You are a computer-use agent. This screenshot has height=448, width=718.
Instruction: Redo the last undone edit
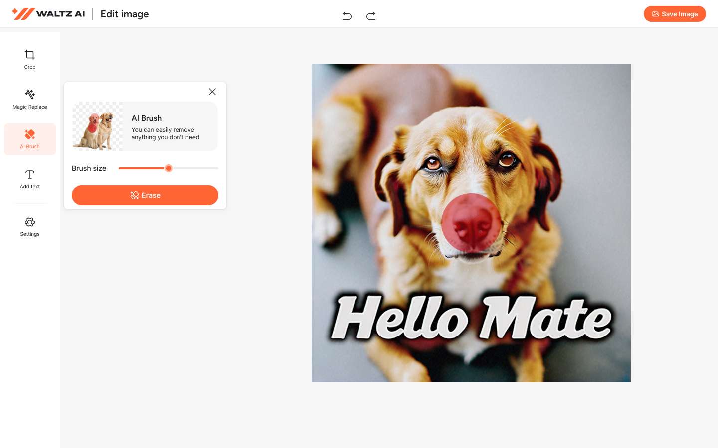[371, 16]
